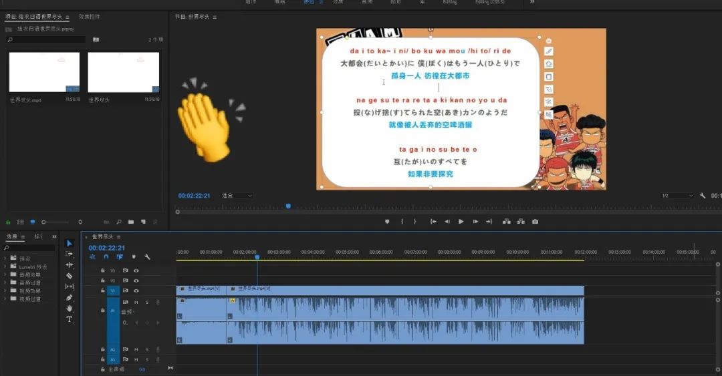Solo audio track A3

(x=147, y=359)
